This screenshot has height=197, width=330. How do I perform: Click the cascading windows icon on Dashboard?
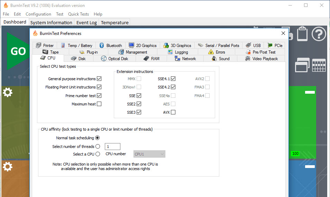coord(302,65)
